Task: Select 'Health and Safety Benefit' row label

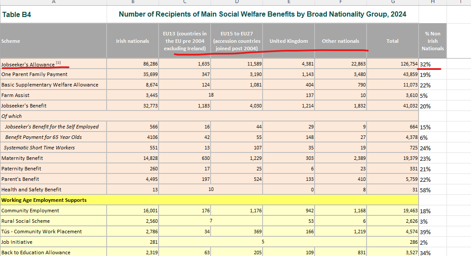Action: tap(53, 190)
